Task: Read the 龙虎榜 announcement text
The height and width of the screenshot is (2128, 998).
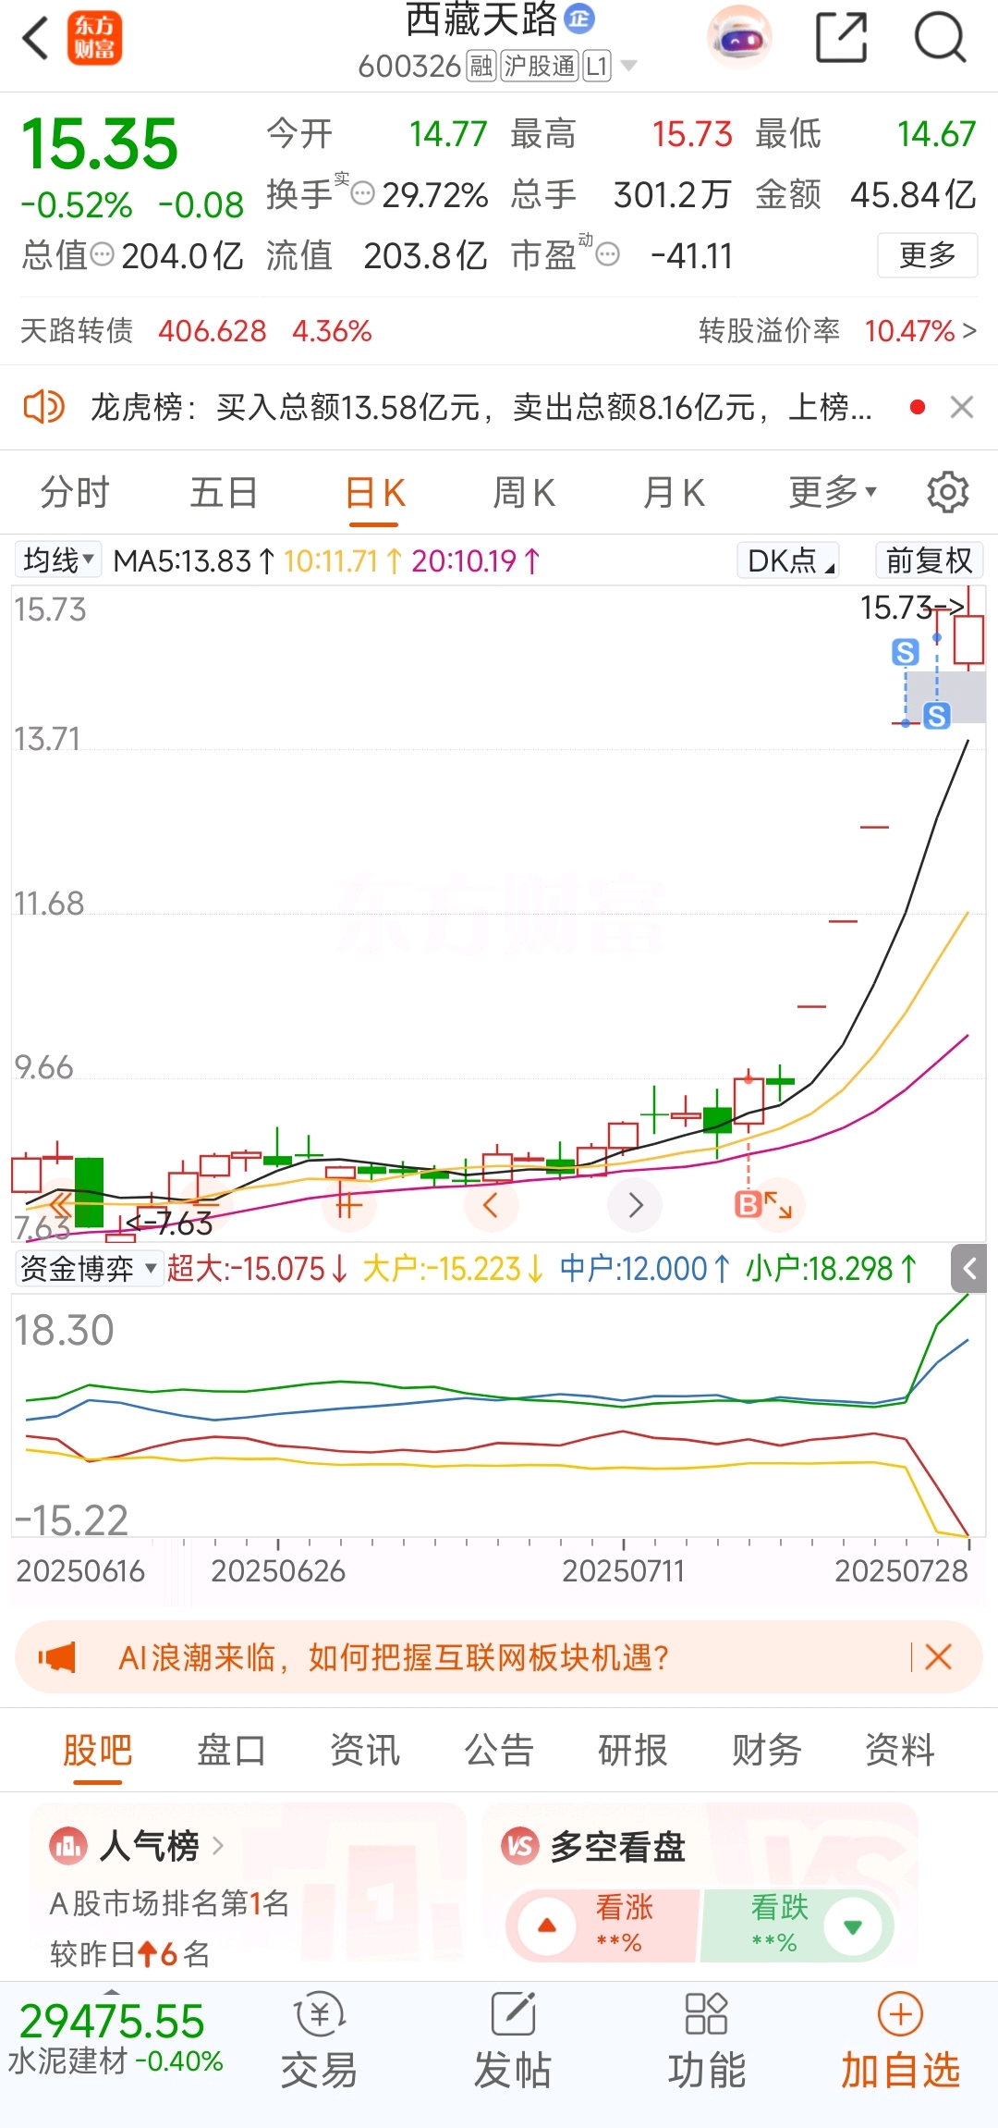Action: pyautogui.click(x=481, y=407)
